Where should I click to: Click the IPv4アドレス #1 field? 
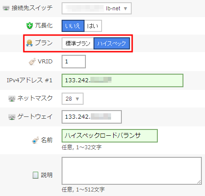pyautogui.click(x=122, y=80)
